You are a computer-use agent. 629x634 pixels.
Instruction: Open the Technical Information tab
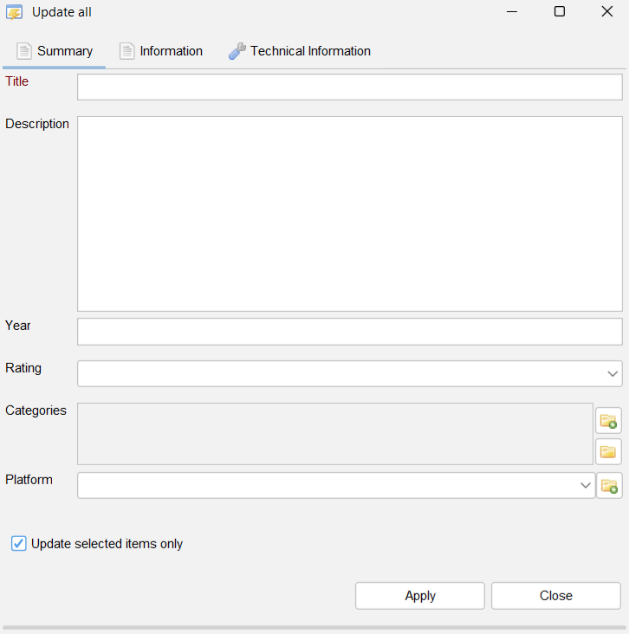point(300,51)
